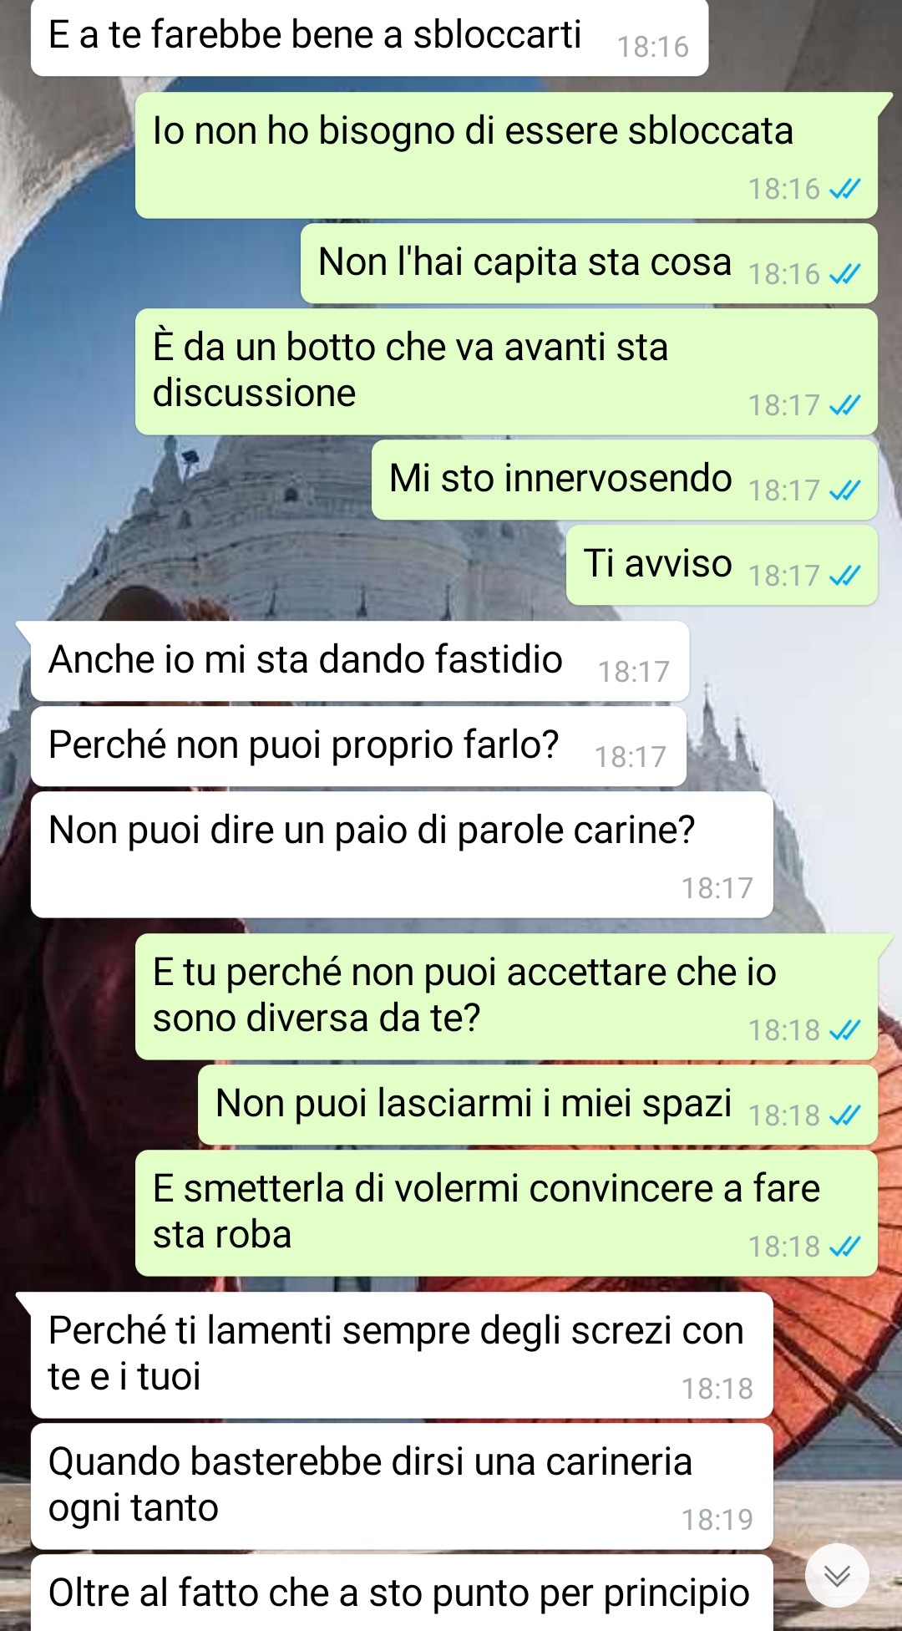Select message 'Non puoi dire un paio di parole carine?'
The height and width of the screenshot is (1631, 902).
[402, 854]
